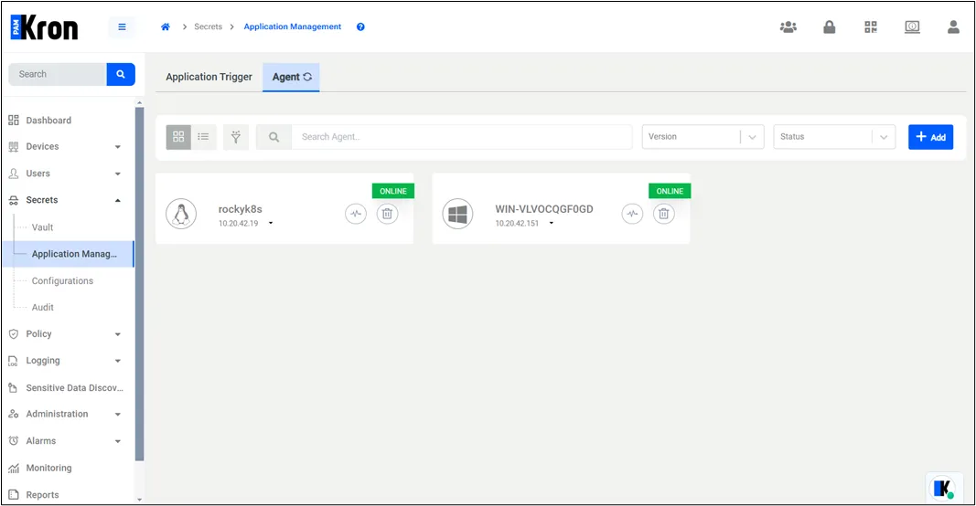
Task: Open Vault under Secrets
Action: click(42, 227)
